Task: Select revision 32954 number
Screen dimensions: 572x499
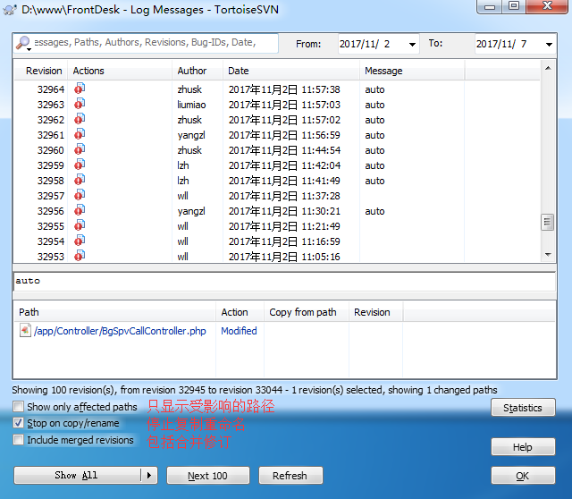Action: (x=51, y=241)
